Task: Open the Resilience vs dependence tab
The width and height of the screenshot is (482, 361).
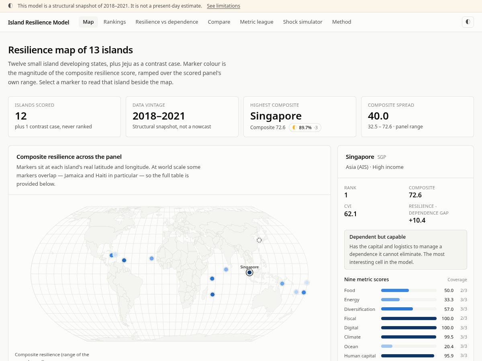Action: pyautogui.click(x=167, y=22)
